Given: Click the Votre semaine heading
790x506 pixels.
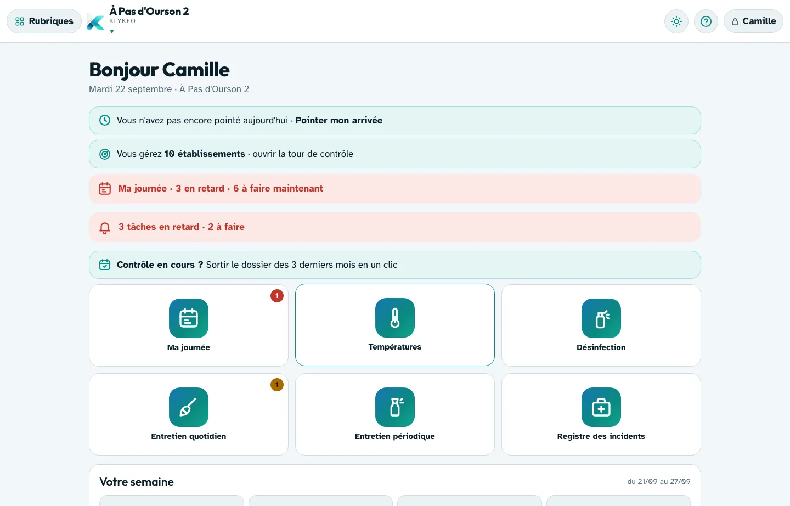Looking at the screenshot, I should 137,482.
